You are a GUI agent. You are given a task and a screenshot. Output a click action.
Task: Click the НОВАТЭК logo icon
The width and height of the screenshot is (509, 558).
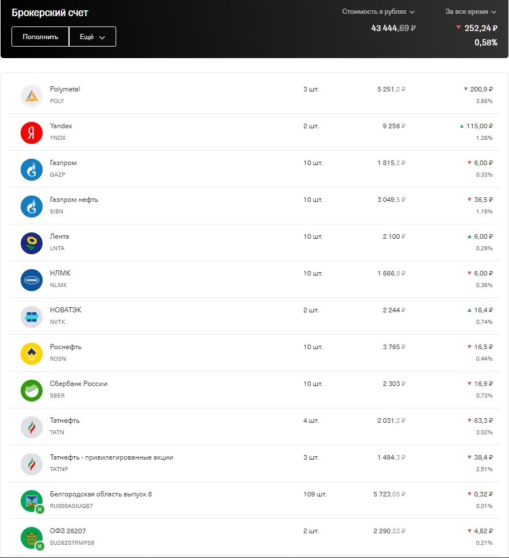31,316
